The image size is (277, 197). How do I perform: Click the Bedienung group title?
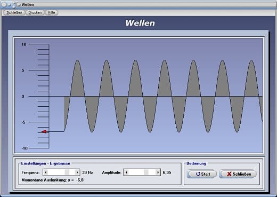click(x=197, y=163)
